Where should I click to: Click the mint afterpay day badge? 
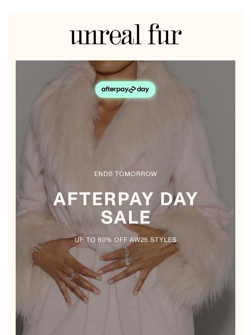125,89
